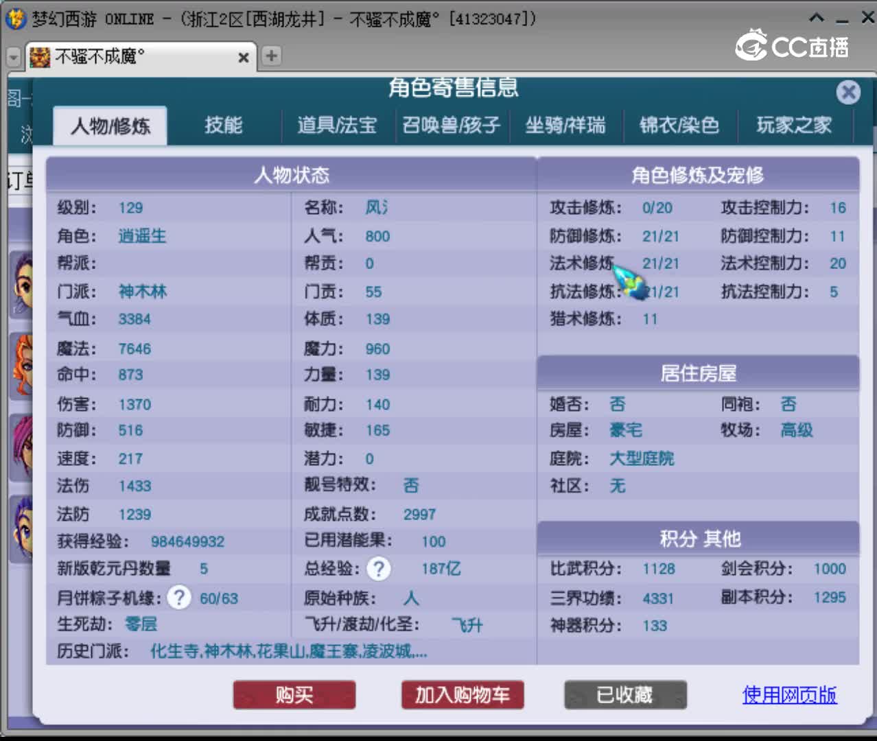This screenshot has height=741, width=877.
Task: Click the 牧场 value 高级
Action: click(x=797, y=430)
